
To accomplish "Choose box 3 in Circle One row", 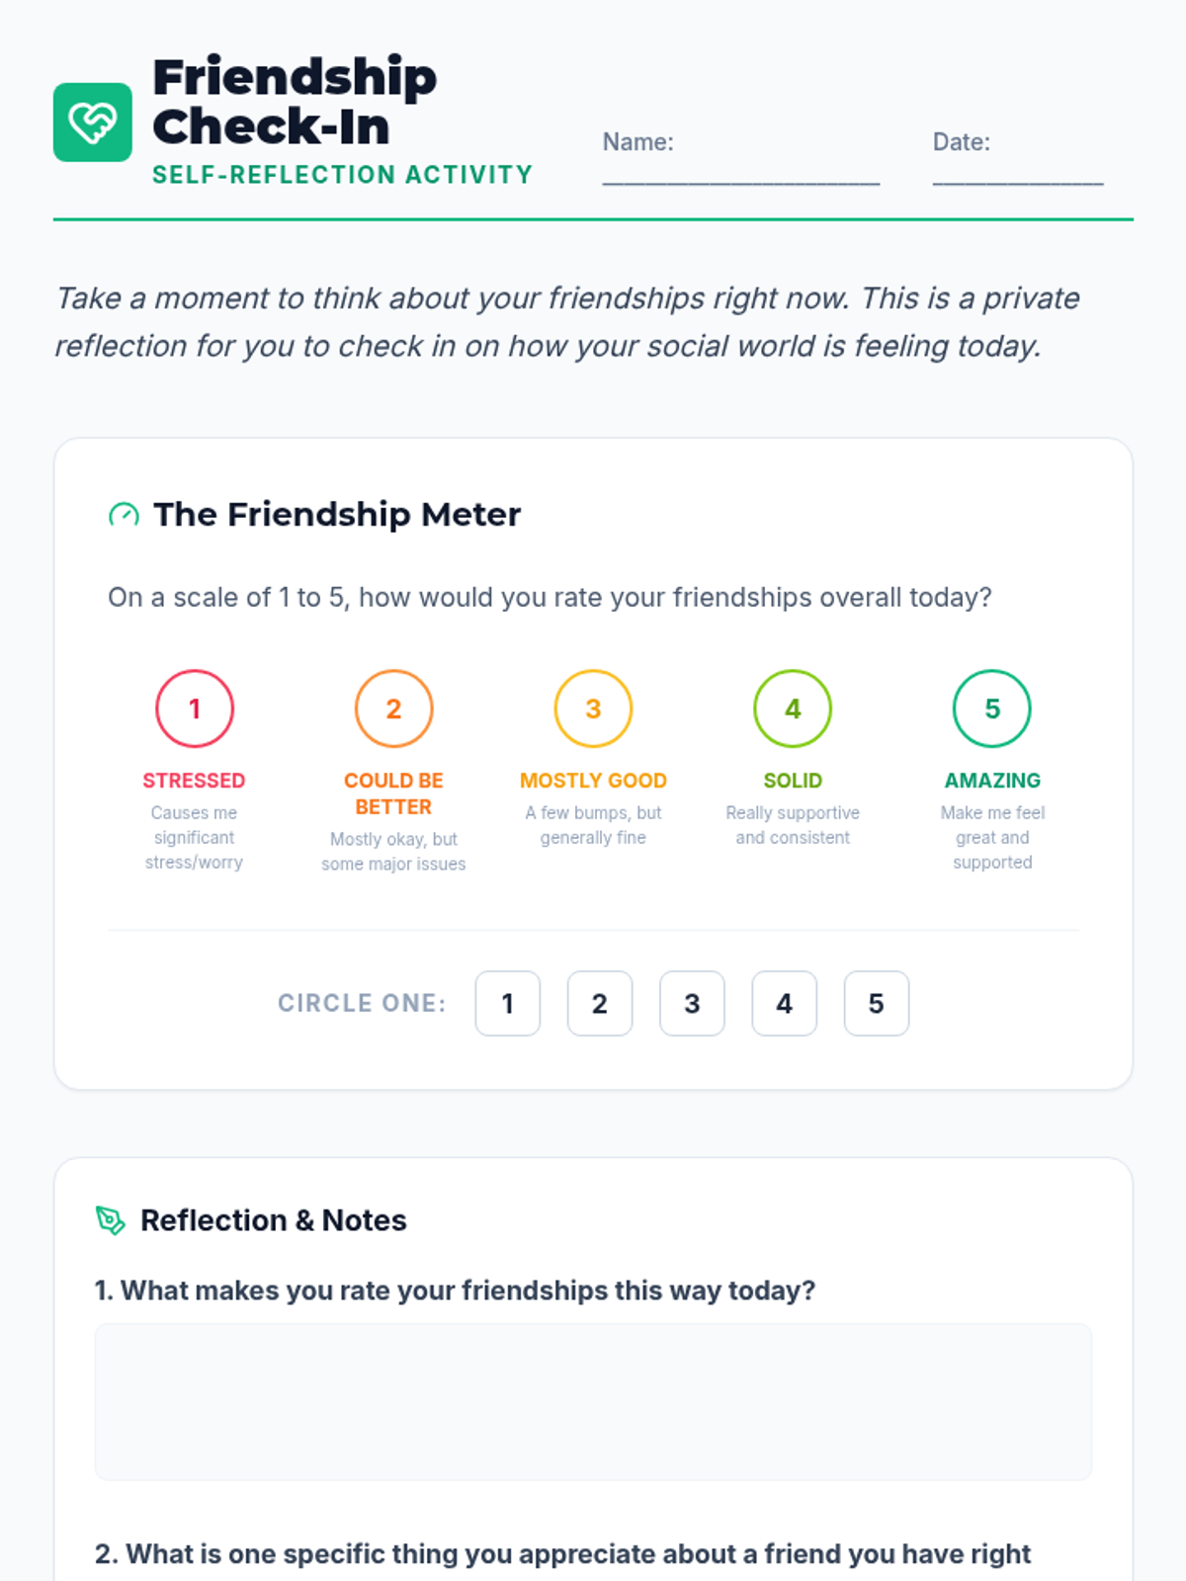I will point(692,1003).
